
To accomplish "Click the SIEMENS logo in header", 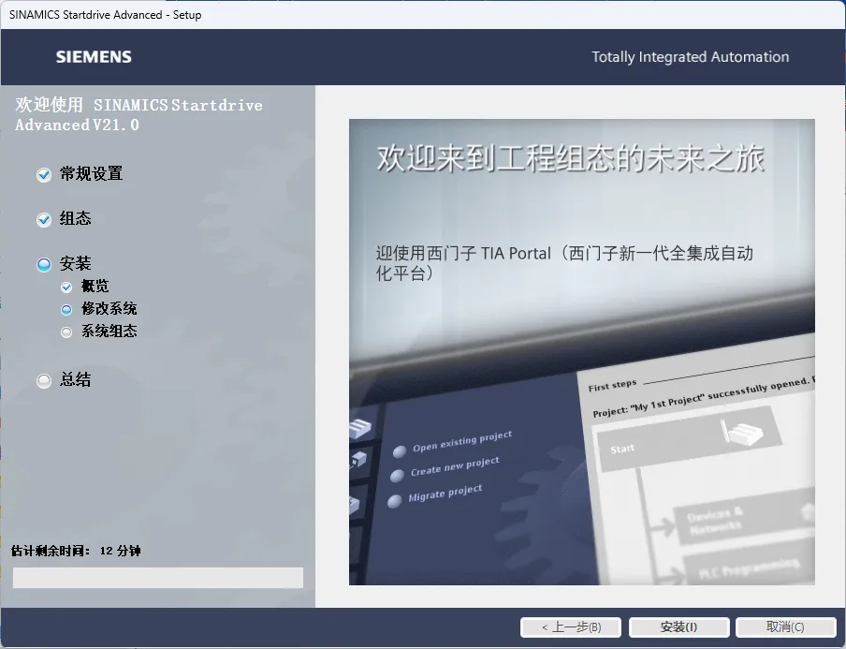I will point(94,57).
